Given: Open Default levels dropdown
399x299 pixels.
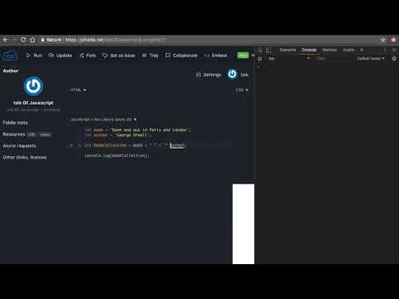Looking at the screenshot, I should (x=371, y=58).
